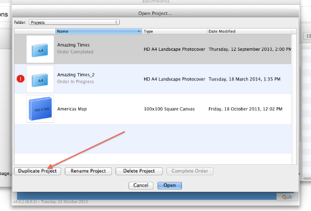Click the Quit button behind the dialog

286,197
